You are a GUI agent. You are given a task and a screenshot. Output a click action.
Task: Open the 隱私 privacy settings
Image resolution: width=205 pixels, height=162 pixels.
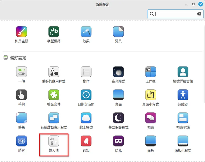(118, 144)
